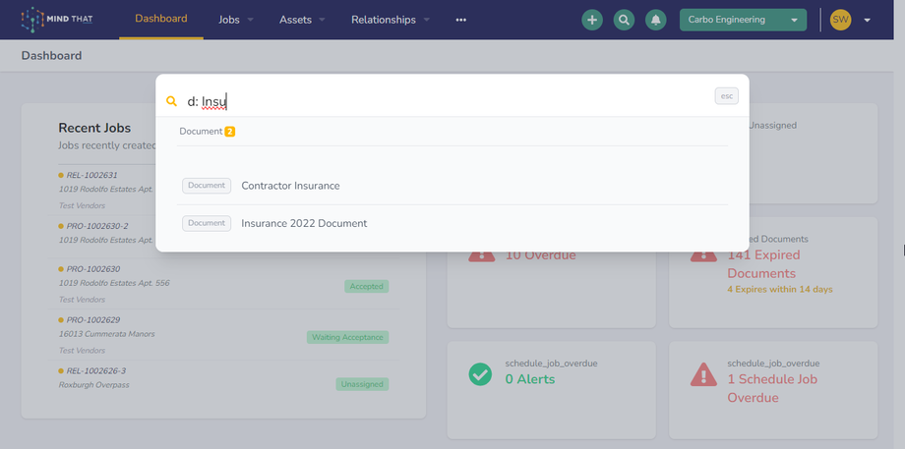Viewport: 905px width, 449px height.
Task: Open the Jobs menu
Action: pos(229,20)
